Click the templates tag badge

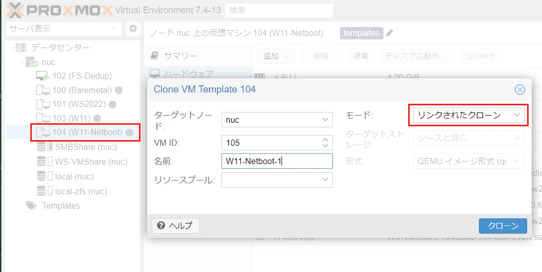(362, 33)
